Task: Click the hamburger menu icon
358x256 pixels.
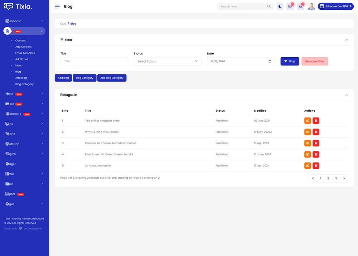Action: [x=57, y=6]
